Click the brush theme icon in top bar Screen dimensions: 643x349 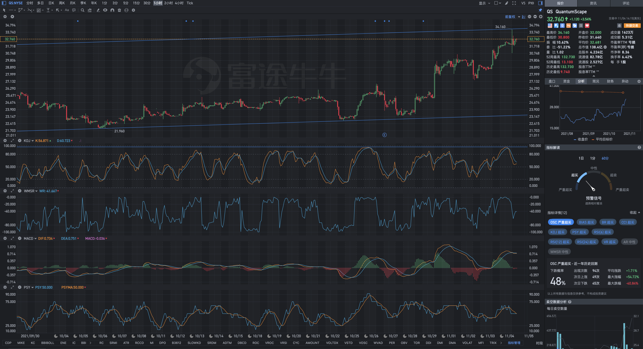506,3
